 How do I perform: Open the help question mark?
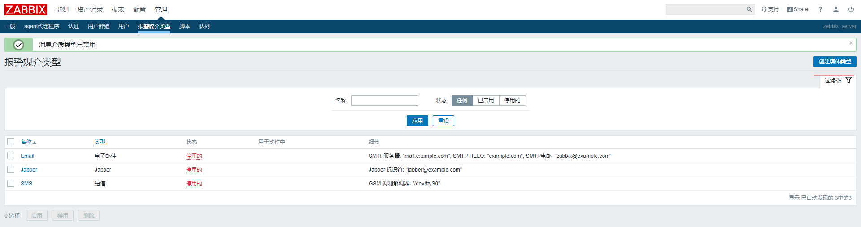[820, 9]
